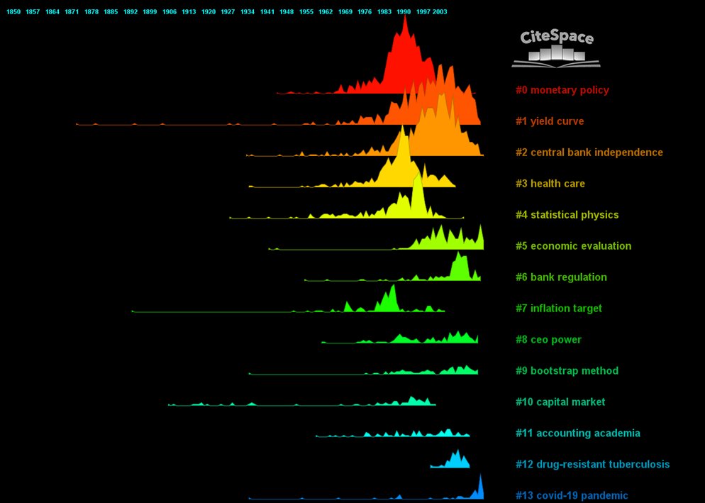Select the #8 ceo power label
The width and height of the screenshot is (705, 503).
[548, 340]
